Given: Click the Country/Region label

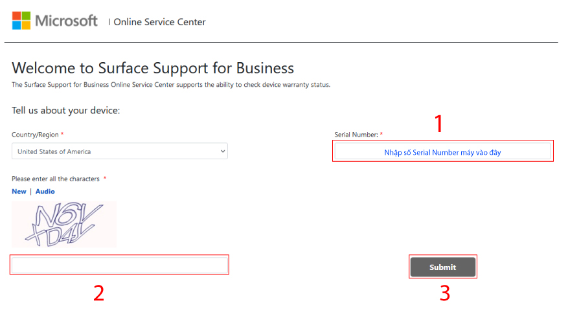Looking at the screenshot, I should point(35,135).
